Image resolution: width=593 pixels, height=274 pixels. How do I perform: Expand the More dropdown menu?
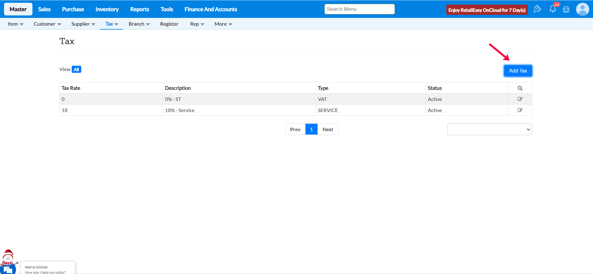pos(223,24)
